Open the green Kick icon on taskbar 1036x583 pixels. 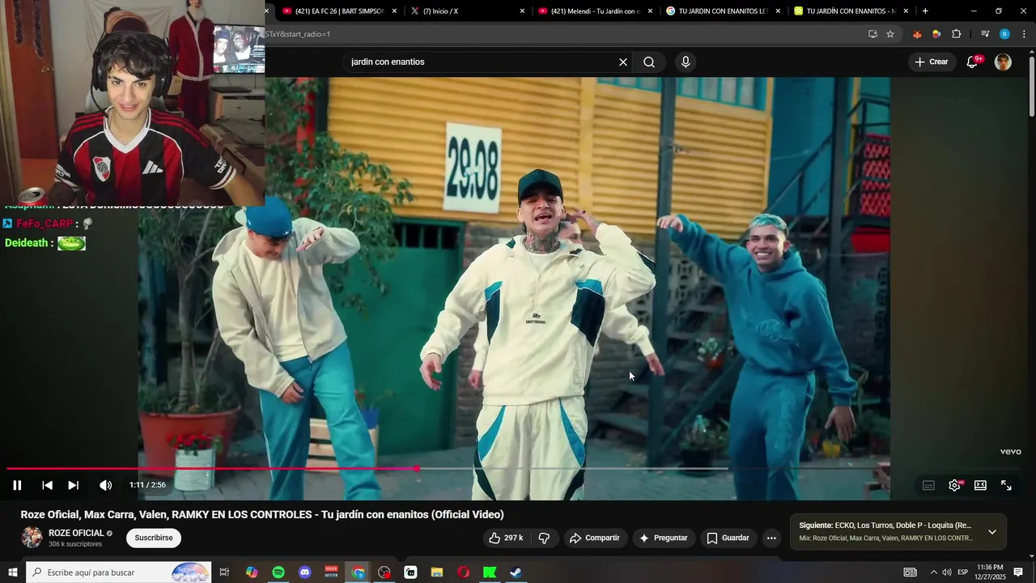pyautogui.click(x=490, y=572)
